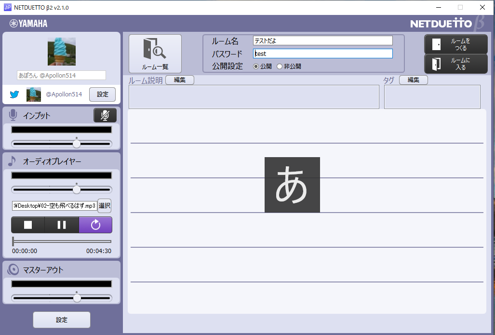
Task: Open the room list (ルーム一覧)
Action: click(155, 54)
